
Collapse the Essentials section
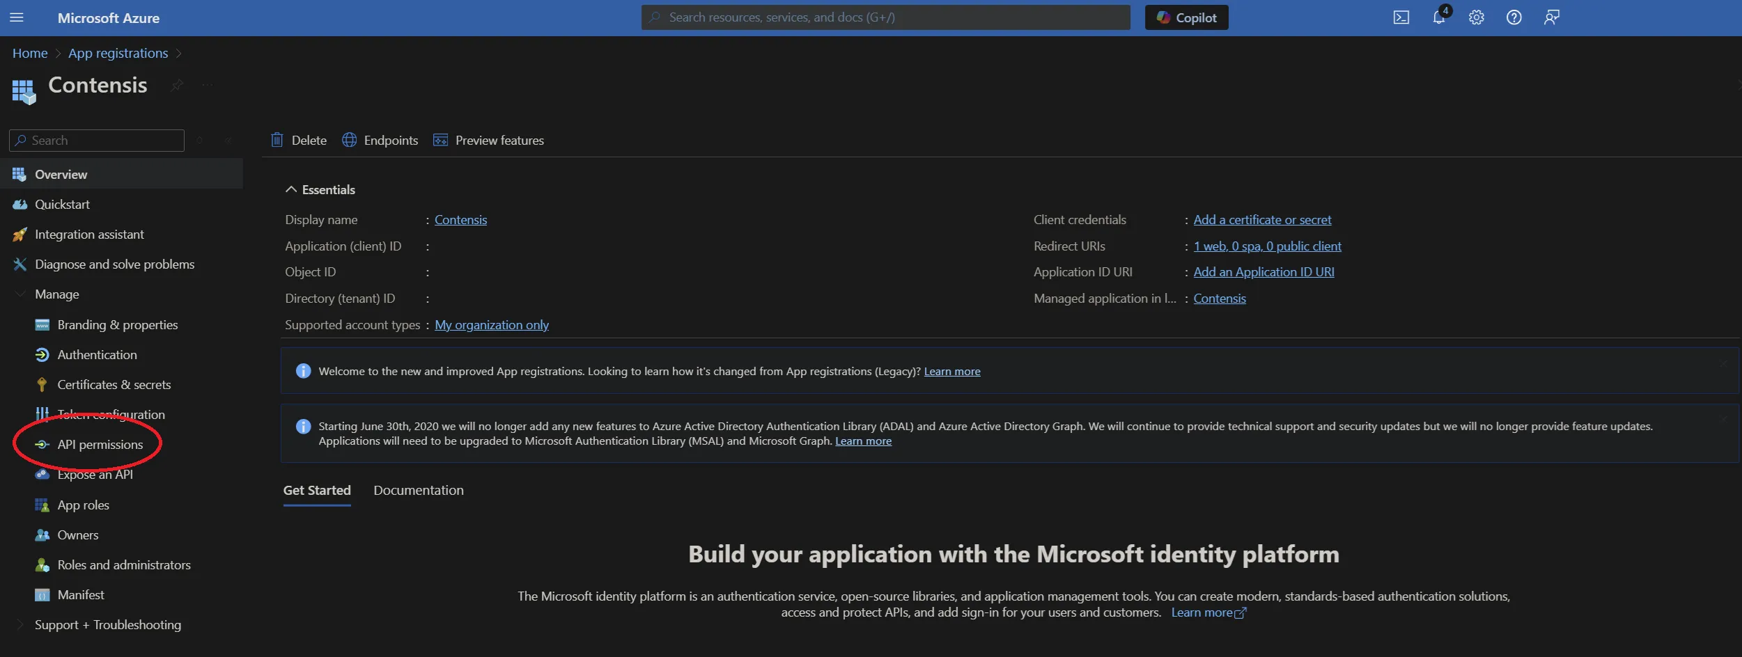click(291, 189)
